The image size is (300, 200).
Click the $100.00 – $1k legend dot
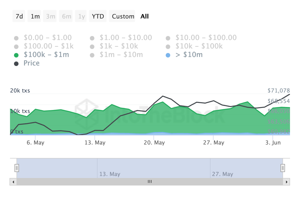pyautogui.click(x=16, y=47)
